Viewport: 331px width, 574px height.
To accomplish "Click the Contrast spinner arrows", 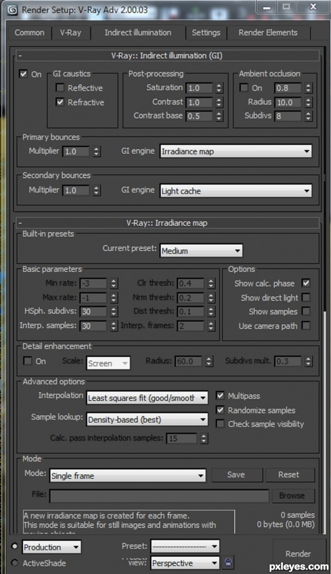I will point(219,102).
